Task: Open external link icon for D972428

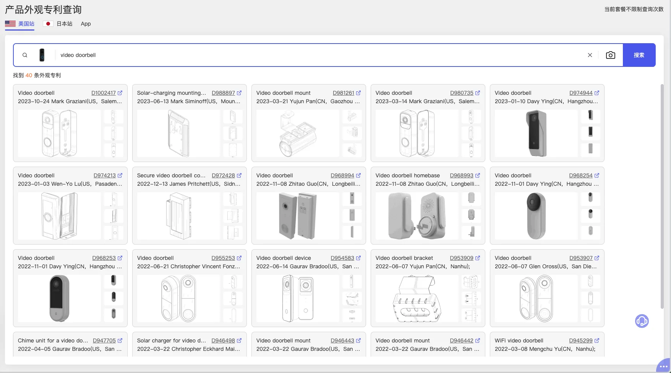Action: [239, 175]
